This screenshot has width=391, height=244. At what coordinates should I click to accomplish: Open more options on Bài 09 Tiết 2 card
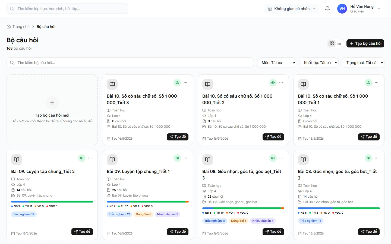(90, 158)
